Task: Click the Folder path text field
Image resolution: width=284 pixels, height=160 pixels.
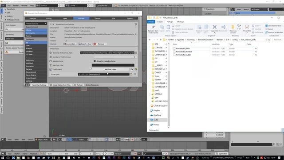Action: tap(103, 74)
